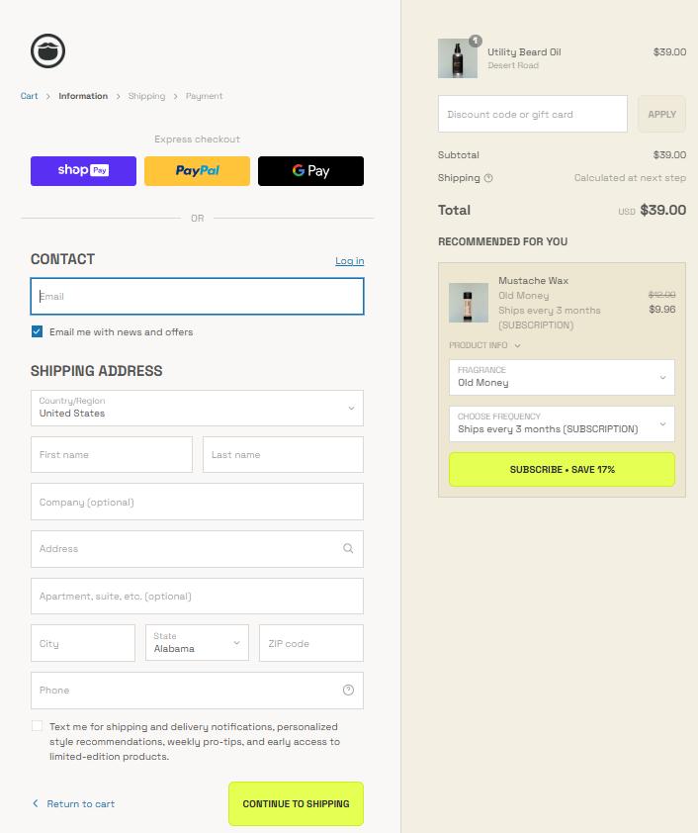
Task: Open the Fragrance dropdown for Mustache Wax
Action: click(562, 377)
